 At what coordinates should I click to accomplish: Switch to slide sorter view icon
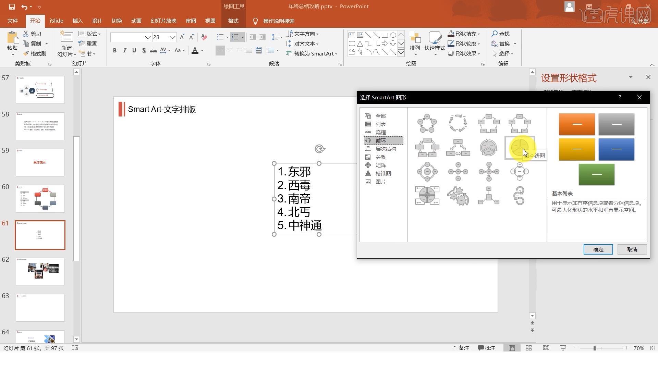[x=529, y=348]
